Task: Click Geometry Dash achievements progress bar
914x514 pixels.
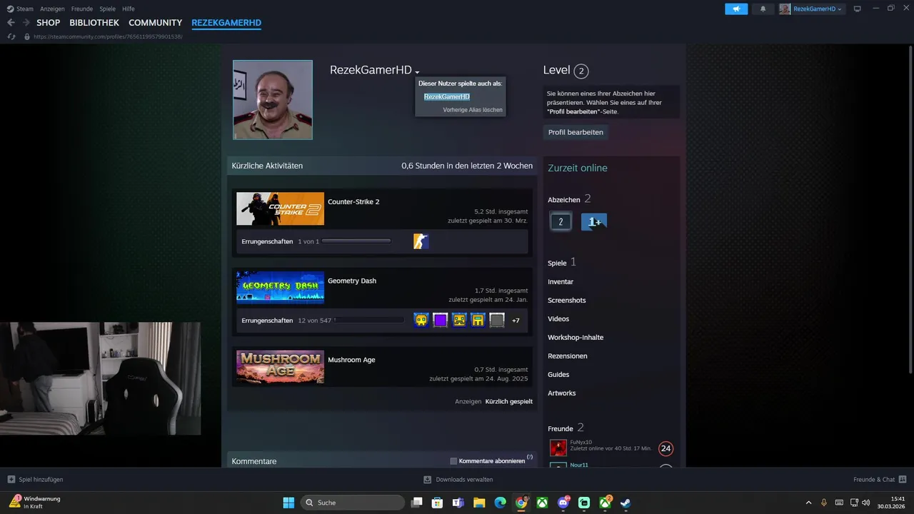Action: pos(369,321)
